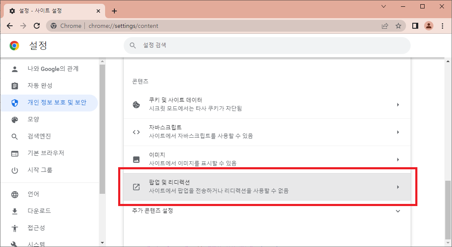Click the bookmark star icon
The height and width of the screenshot is (247, 452).
coord(398,26)
